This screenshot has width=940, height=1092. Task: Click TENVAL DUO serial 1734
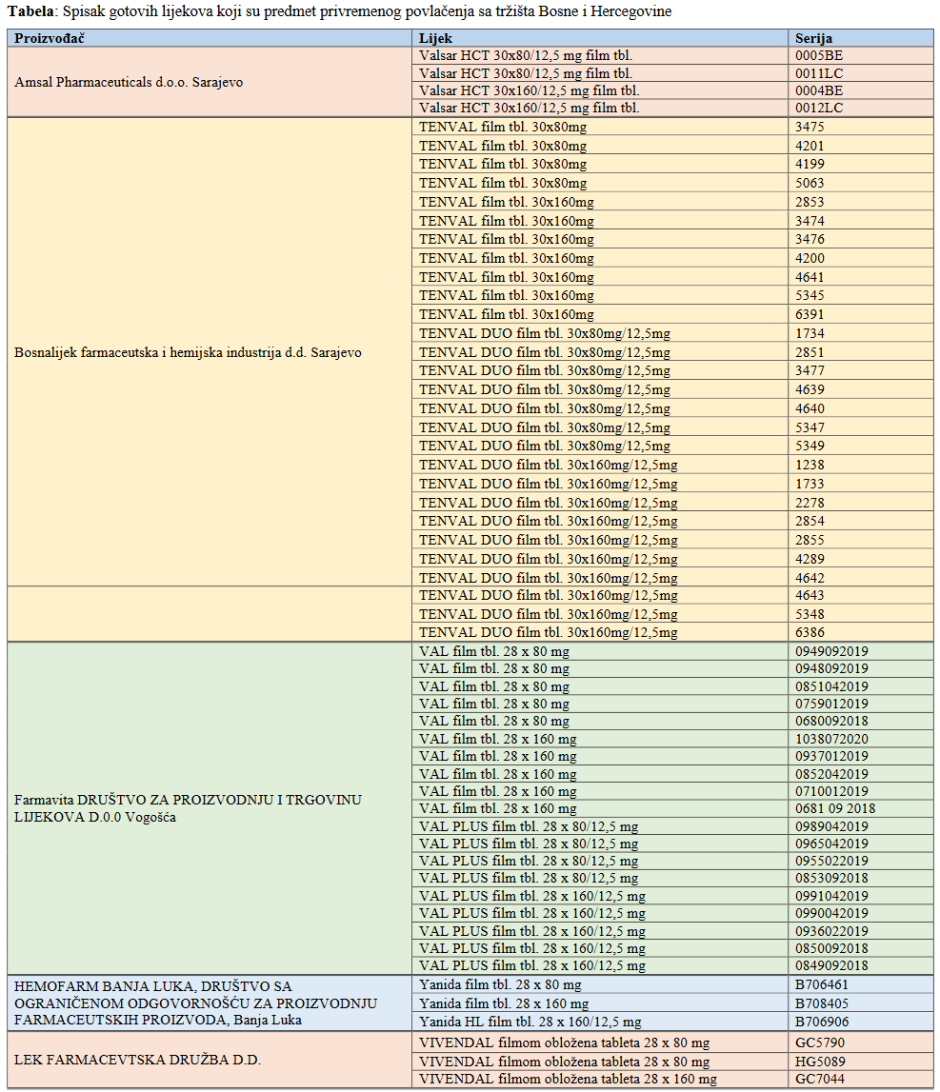810,333
